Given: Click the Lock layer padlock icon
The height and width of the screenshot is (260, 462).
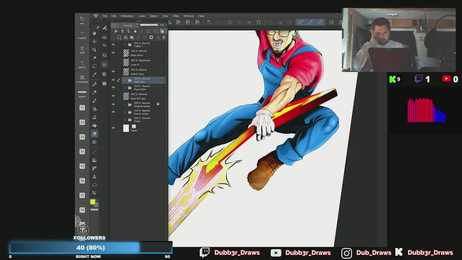Looking at the screenshot, I should [135, 31].
